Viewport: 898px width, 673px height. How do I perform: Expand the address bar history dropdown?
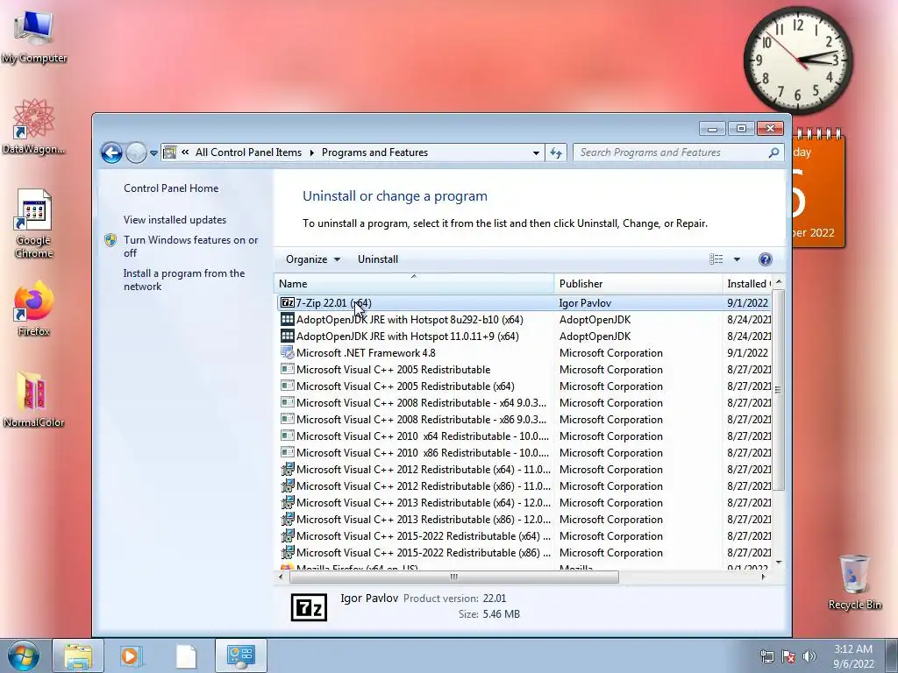tap(536, 152)
